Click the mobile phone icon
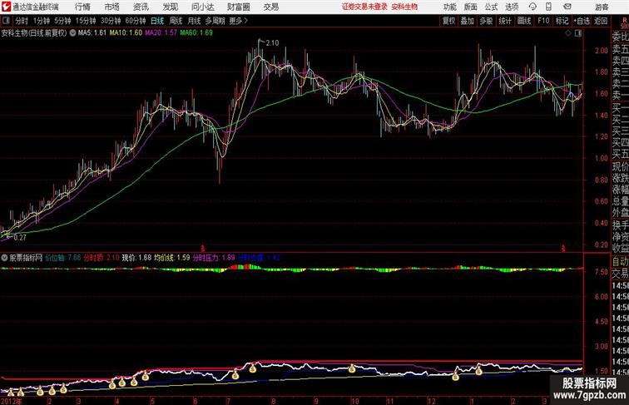 (548, 7)
